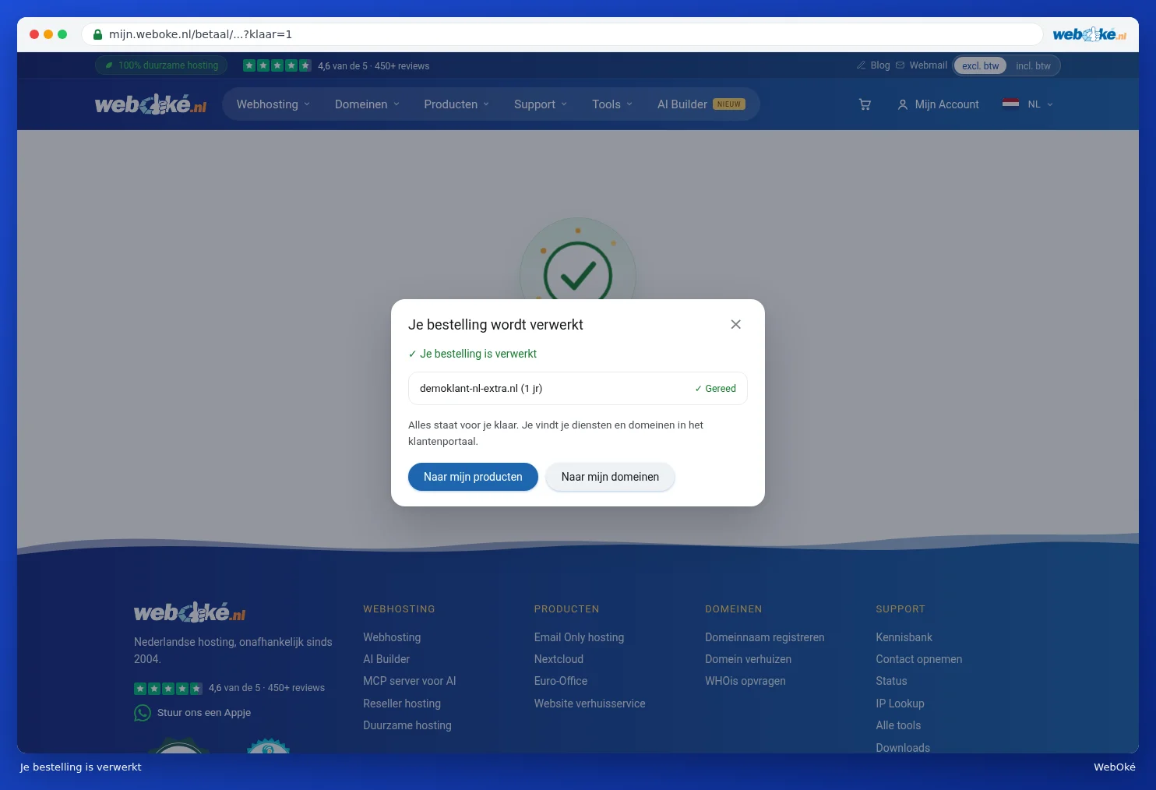This screenshot has height=790, width=1156.
Task: Click the top bar review stars
Action: click(277, 65)
